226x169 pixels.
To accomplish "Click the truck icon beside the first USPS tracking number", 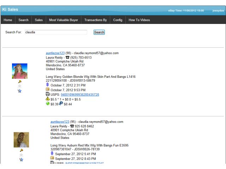I will 48,94.
